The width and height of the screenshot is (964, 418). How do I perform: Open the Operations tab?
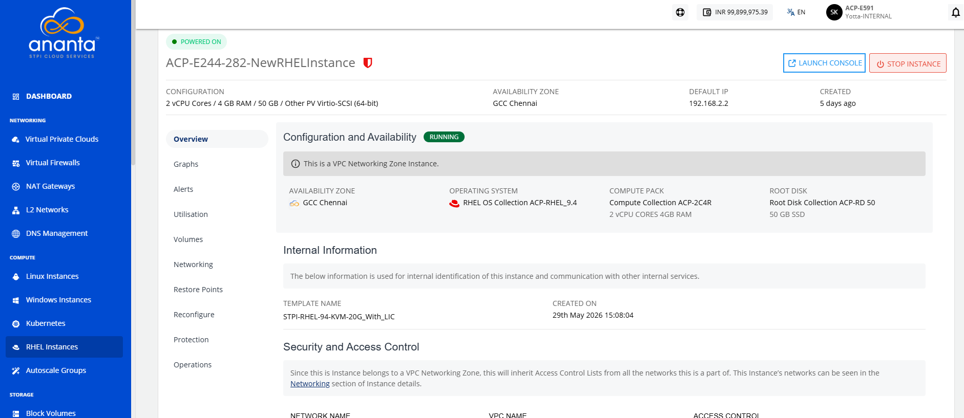(193, 365)
